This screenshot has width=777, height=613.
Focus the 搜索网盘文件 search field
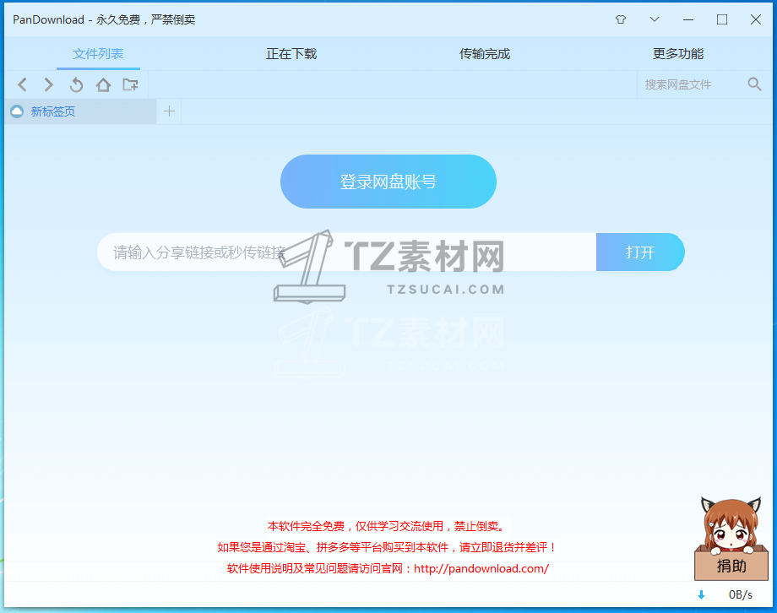coord(690,84)
